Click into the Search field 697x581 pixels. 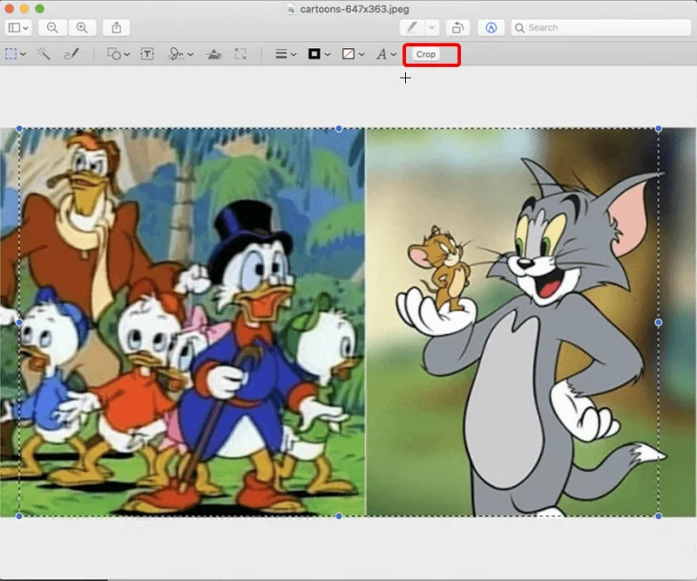point(601,28)
